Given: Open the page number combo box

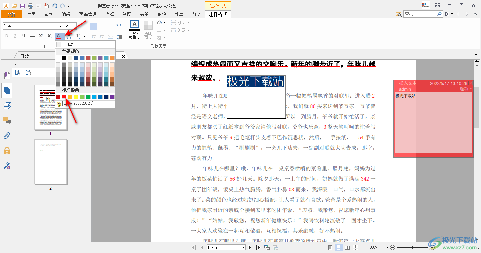Looking at the screenshot, I should 226,247.
